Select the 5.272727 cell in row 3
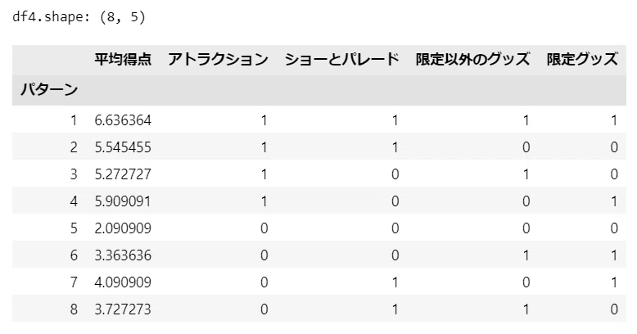The height and width of the screenshot is (334, 637). click(123, 174)
